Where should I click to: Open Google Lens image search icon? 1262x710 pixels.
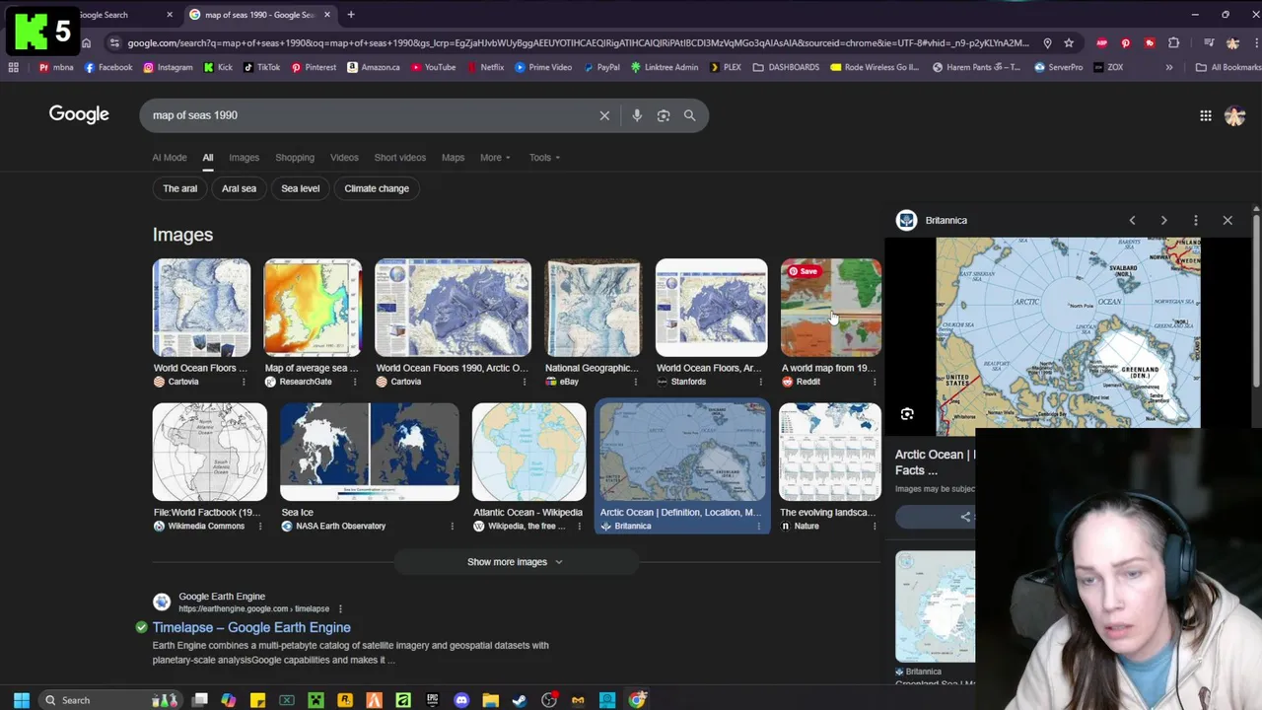(664, 115)
